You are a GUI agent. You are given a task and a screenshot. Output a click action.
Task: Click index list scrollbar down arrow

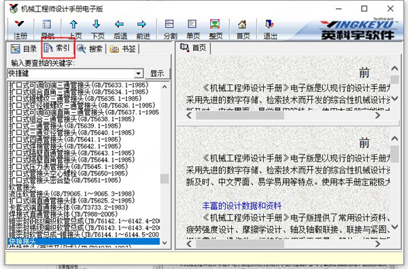pyautogui.click(x=165, y=243)
